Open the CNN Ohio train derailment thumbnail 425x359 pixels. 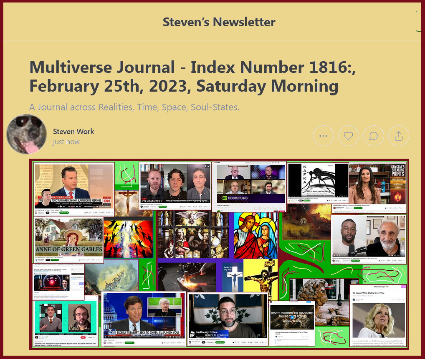[74, 189]
